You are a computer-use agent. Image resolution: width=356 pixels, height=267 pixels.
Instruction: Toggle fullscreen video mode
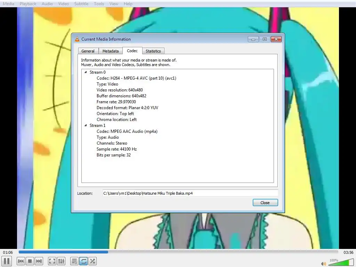52,261
